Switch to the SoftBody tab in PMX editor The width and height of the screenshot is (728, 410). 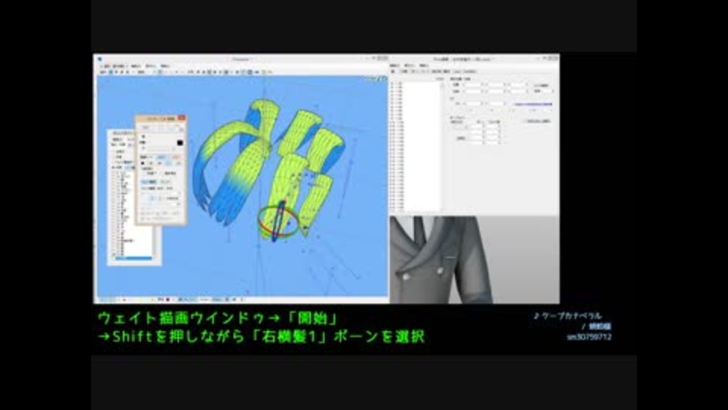[469, 71]
